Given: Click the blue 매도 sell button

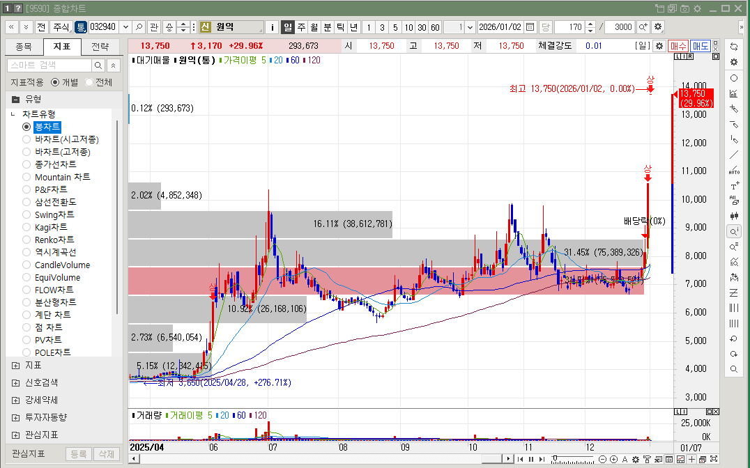Looking at the screenshot, I should pos(701,46).
